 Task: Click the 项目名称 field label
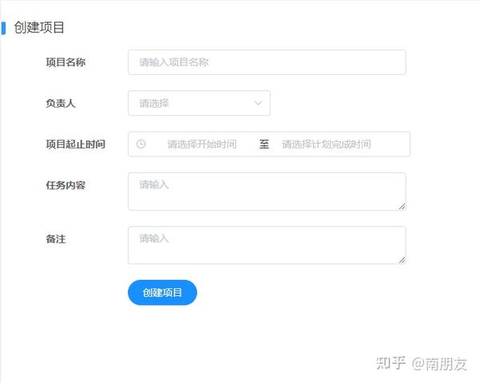pyautogui.click(x=65, y=62)
